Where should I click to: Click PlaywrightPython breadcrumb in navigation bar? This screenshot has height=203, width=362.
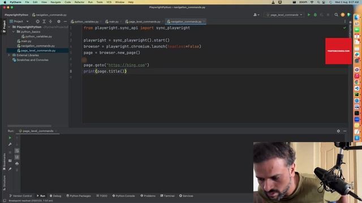[16, 15]
